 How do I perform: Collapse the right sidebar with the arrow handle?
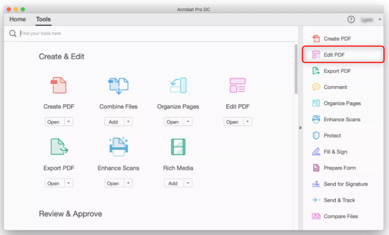(301, 128)
